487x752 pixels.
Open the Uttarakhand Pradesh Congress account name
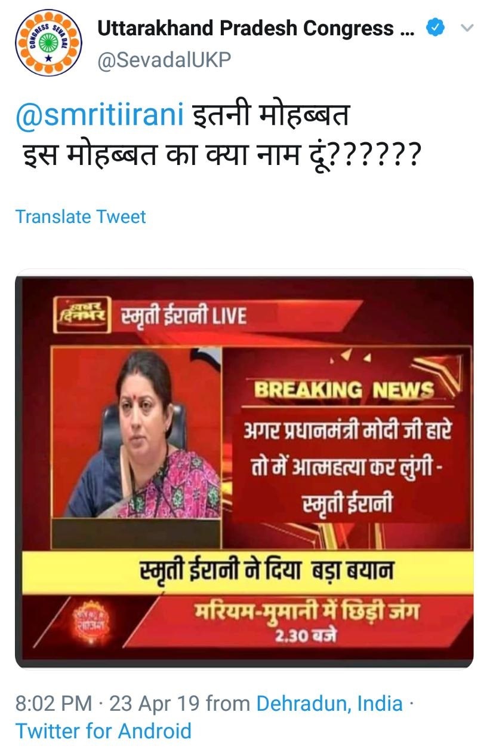pos(255,28)
